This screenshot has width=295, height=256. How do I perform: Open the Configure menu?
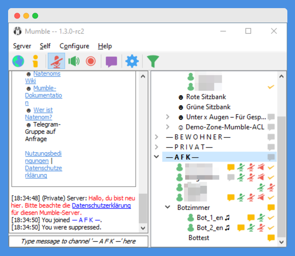click(74, 46)
